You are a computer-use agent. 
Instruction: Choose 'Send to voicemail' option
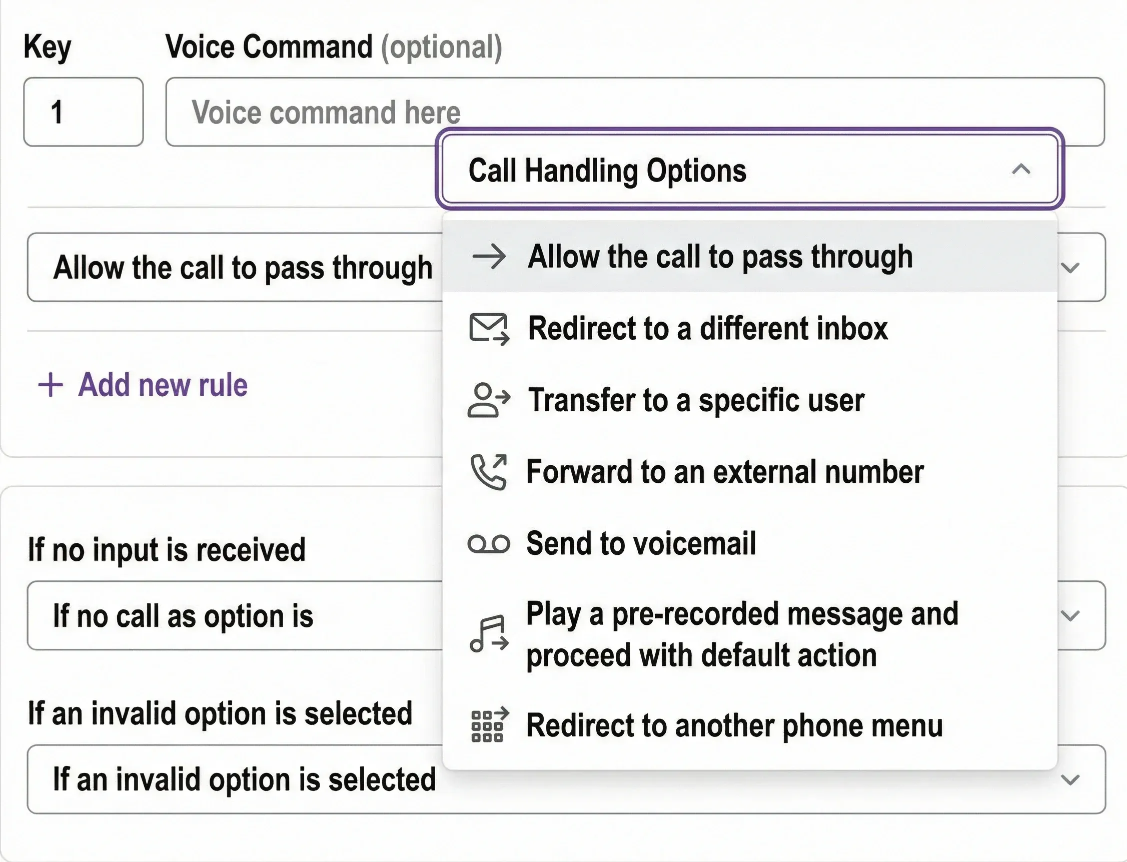pyautogui.click(x=641, y=544)
